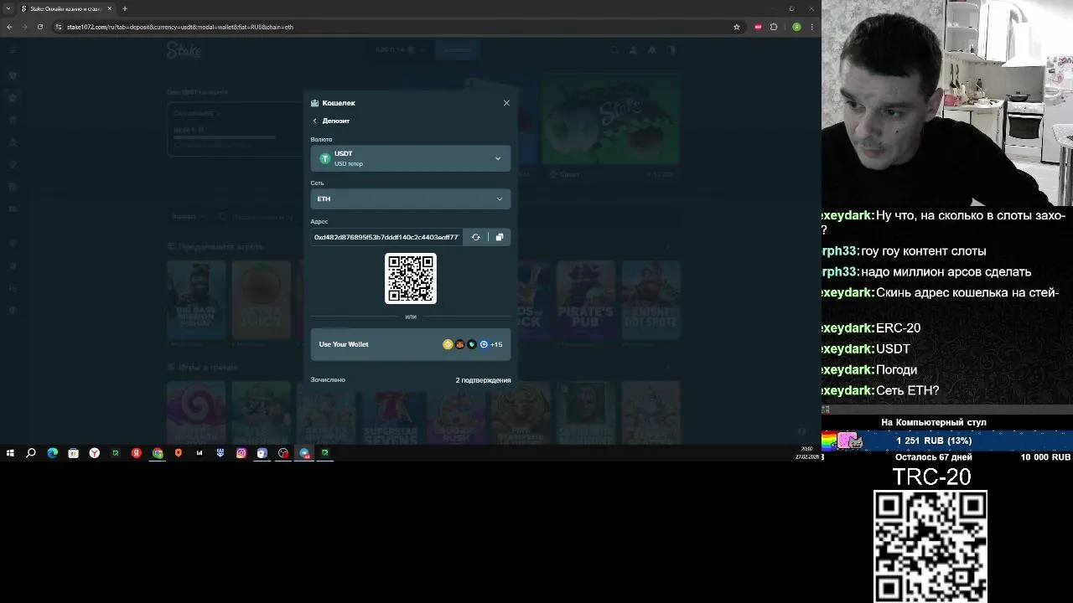Bookmark this page with the star icon

coord(737,27)
